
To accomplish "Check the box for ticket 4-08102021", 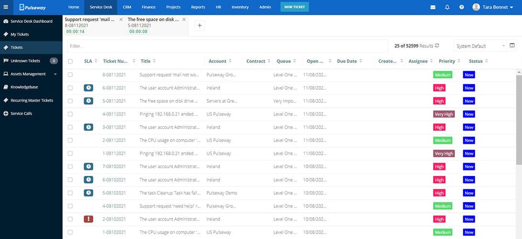I will (70, 206).
